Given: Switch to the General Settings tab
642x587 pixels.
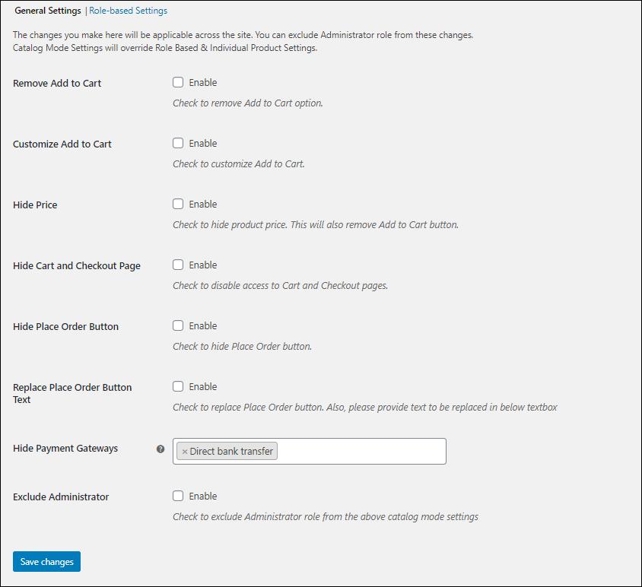Looking at the screenshot, I should (x=47, y=11).
